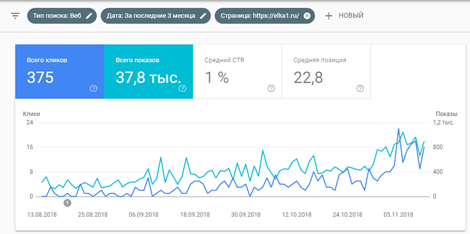470x234 pixels.
Task: Click the 12.10.2018 date label
Action: coord(296,215)
